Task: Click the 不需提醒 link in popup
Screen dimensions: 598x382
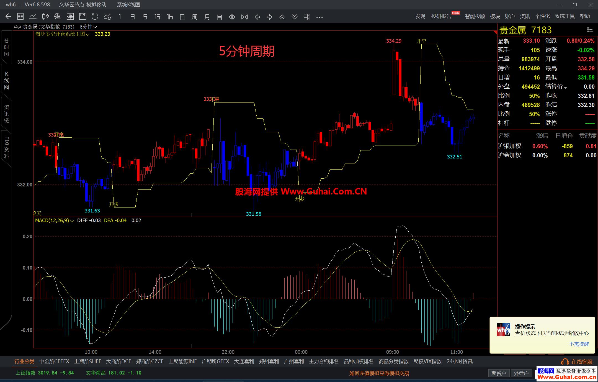Action: pos(579,344)
